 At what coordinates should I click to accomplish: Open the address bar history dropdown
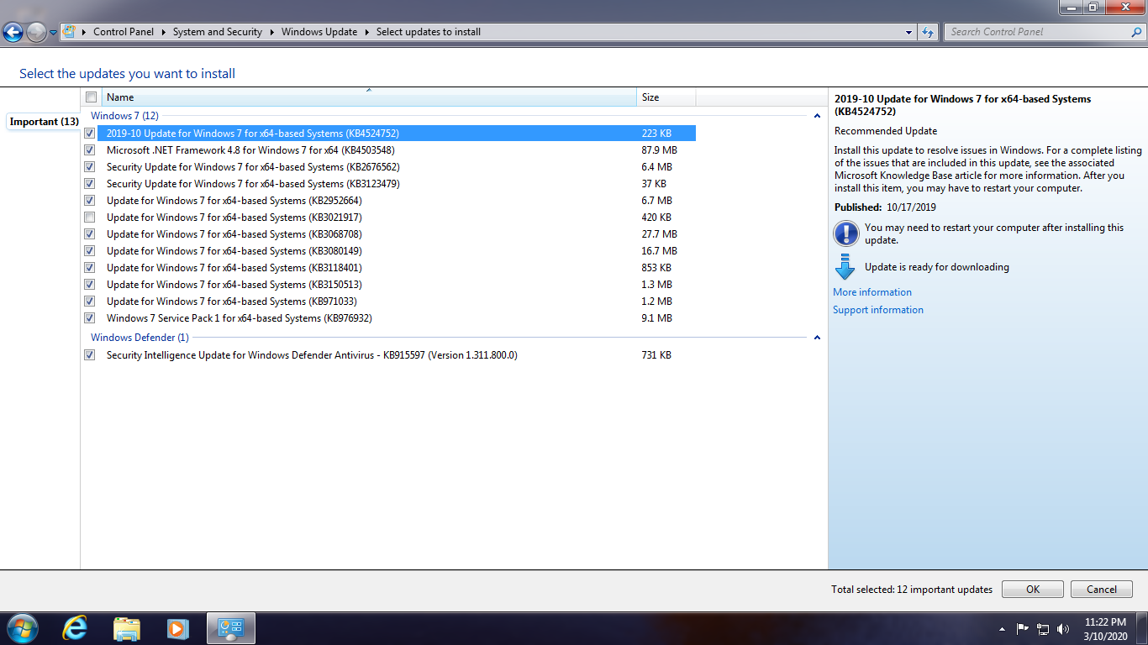pyautogui.click(x=909, y=32)
